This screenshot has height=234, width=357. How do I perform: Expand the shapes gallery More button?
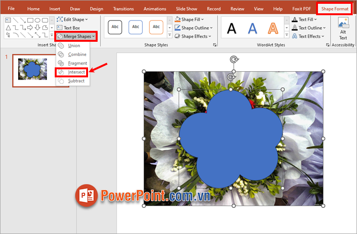(52, 35)
